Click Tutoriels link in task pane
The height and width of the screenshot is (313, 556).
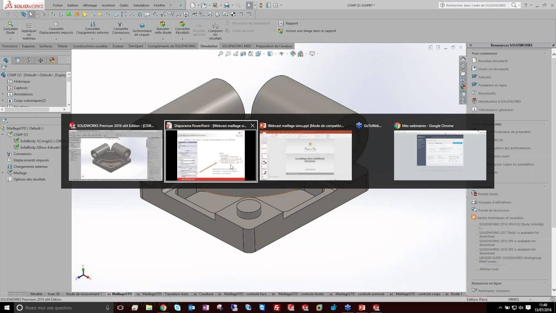click(485, 77)
